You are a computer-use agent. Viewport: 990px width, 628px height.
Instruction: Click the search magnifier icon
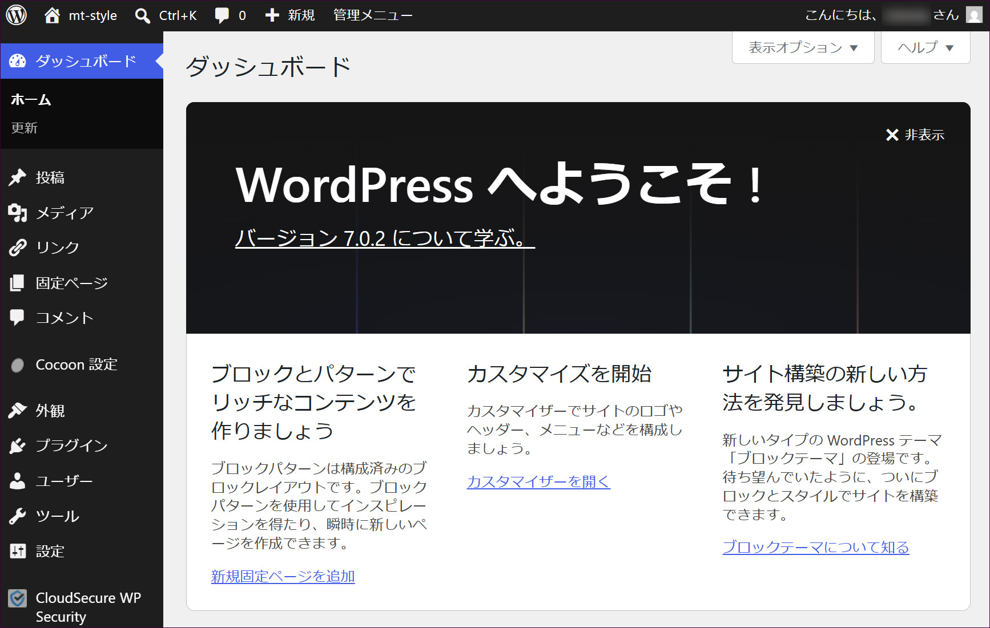pyautogui.click(x=142, y=15)
